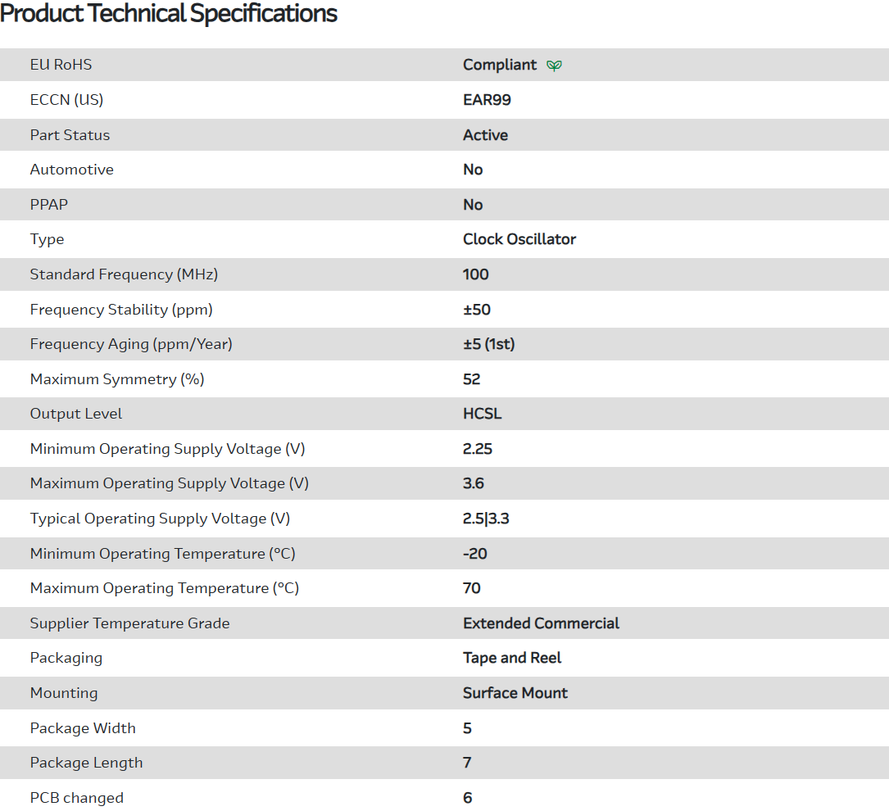Select the ±5 (1st) aging value
This screenshot has width=889, height=811.
point(489,344)
